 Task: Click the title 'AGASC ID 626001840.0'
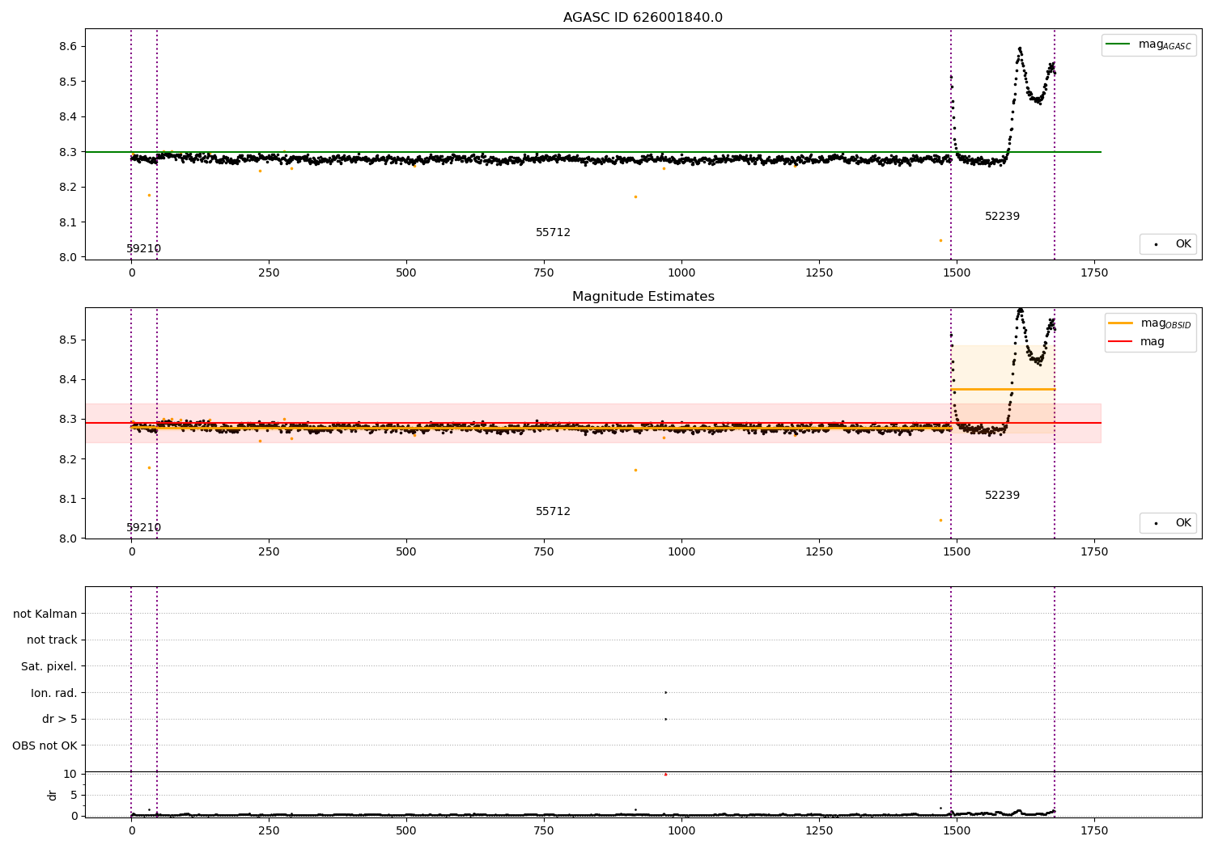click(643, 18)
